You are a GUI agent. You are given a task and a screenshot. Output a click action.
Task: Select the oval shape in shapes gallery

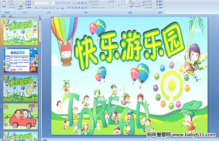124,2
